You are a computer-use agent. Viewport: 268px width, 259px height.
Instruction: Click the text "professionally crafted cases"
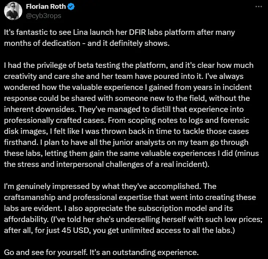pyautogui.click(x=54, y=120)
